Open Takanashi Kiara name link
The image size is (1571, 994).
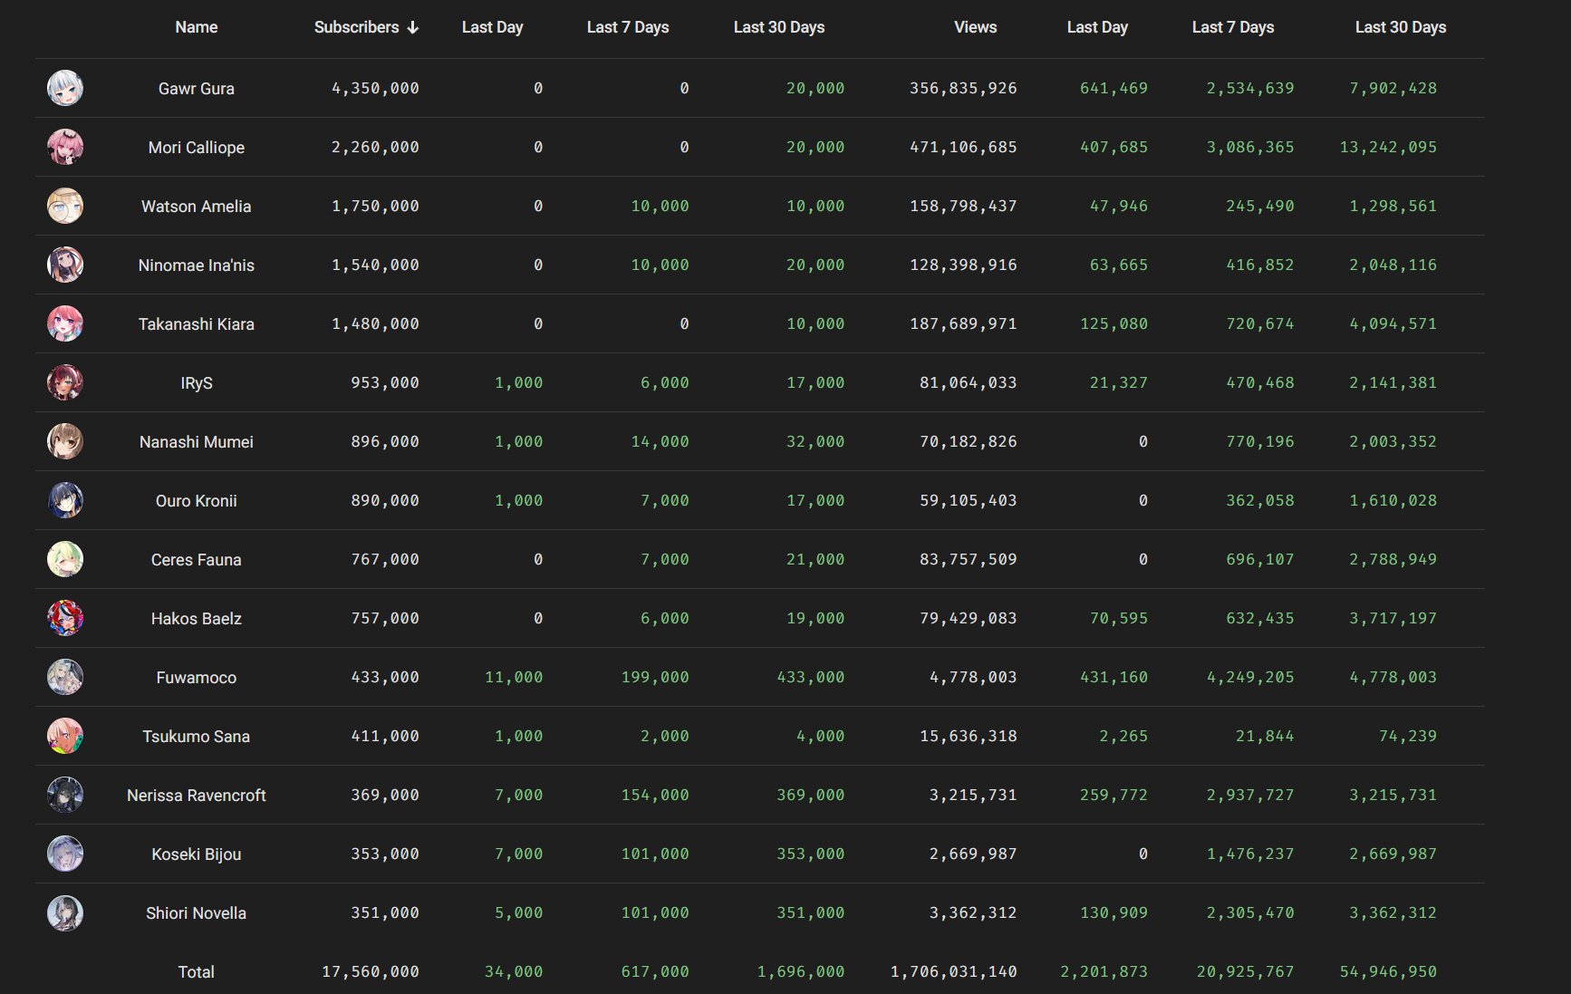(197, 324)
